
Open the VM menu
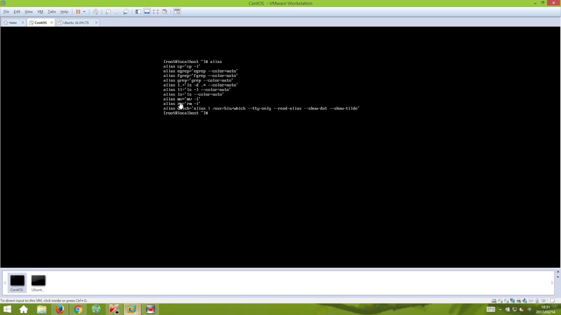(40, 12)
